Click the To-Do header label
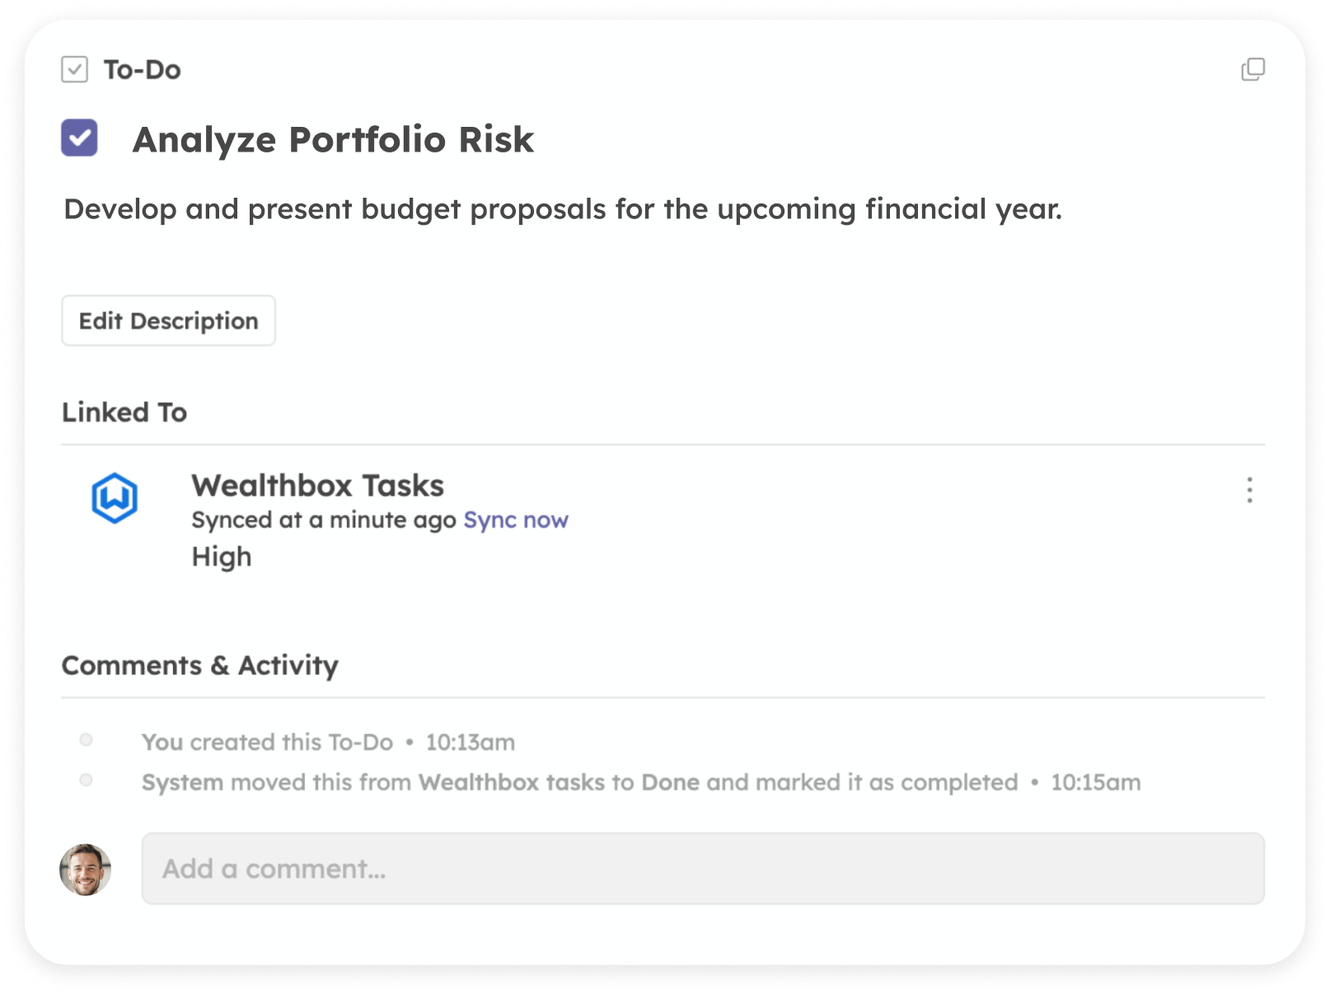1330x995 pixels. 143,70
